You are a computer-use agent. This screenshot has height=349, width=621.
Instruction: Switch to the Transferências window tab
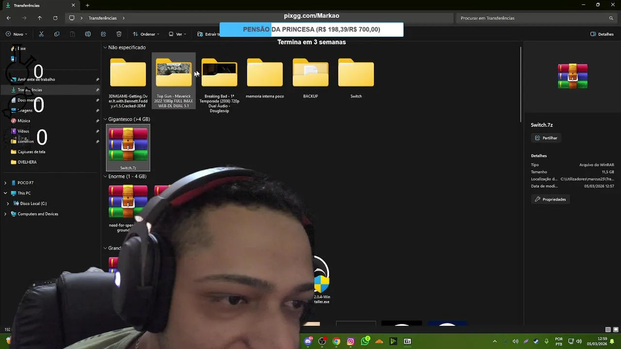41,5
